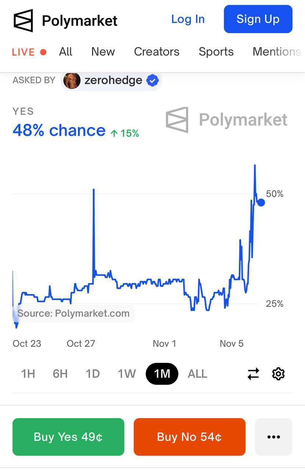Click the red LIVE indicator dot
305x471 pixels.
pyautogui.click(x=43, y=52)
